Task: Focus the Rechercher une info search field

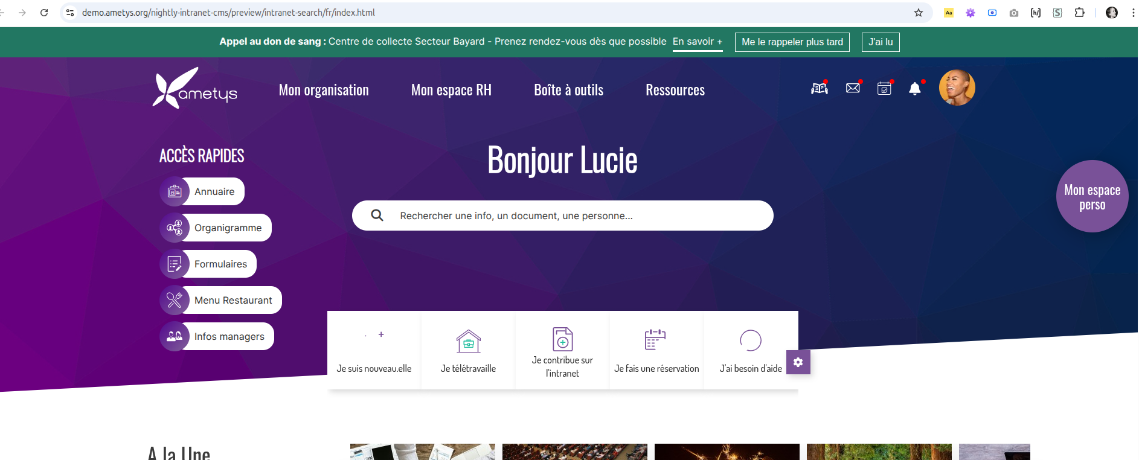Action: pos(574,216)
